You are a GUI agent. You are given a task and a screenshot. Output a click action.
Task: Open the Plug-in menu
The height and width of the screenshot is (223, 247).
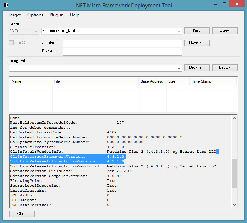(56, 15)
